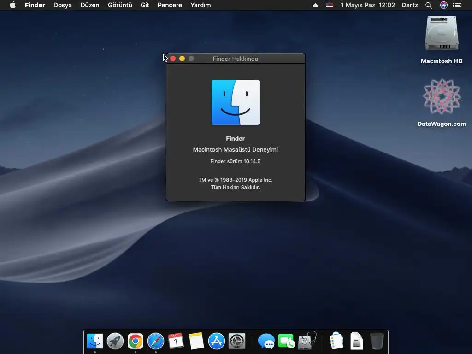The height and width of the screenshot is (354, 472).
Task: Activate Siri from the menu bar
Action: tap(444, 5)
